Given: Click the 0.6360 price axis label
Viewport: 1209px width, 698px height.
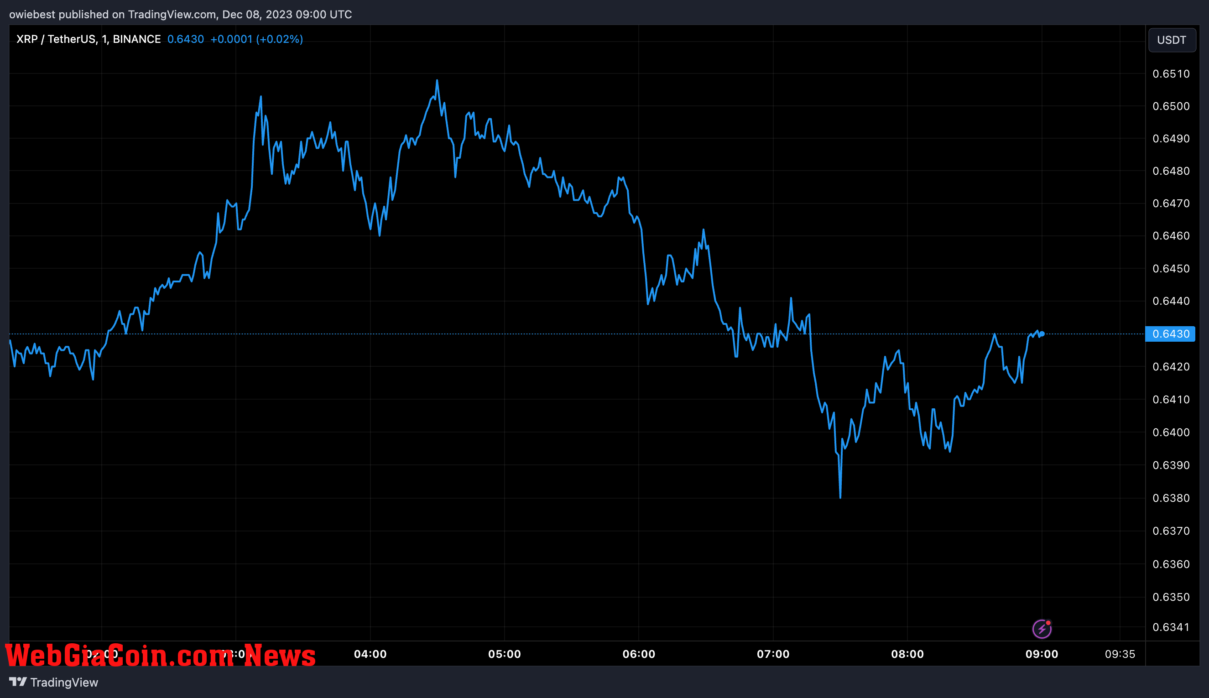Looking at the screenshot, I should 1171,564.
